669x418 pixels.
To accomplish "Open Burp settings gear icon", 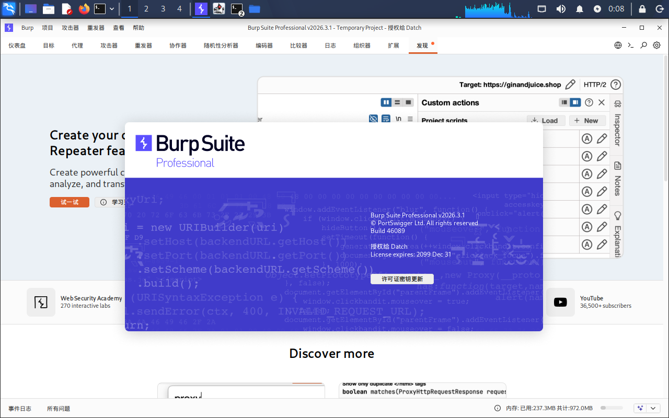I will pos(657,45).
